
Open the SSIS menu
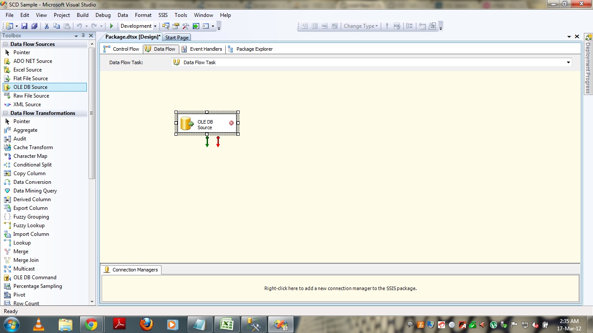click(x=163, y=15)
